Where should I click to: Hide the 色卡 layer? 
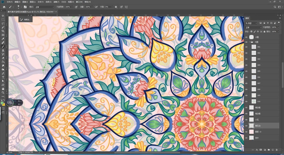point(246,138)
